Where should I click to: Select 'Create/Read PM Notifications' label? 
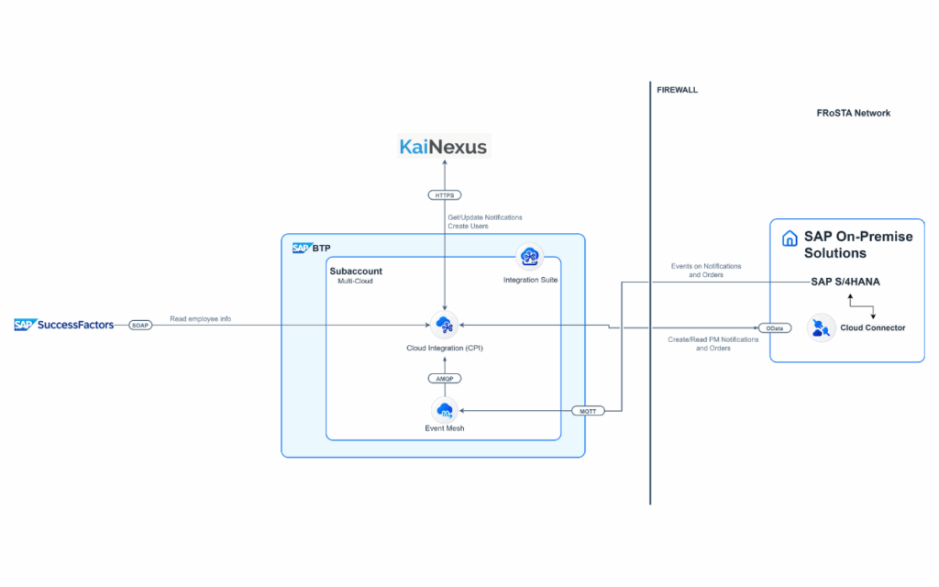(713, 339)
